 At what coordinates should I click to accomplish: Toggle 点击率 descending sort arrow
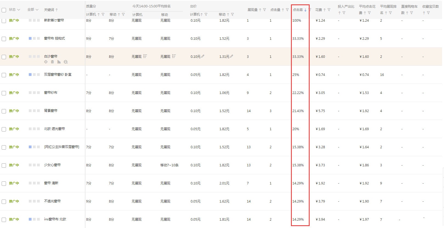[305, 10]
